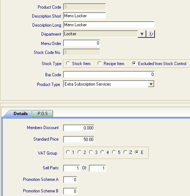Switch to the P.O.S tab
Viewport: 190px width, 196px height.
point(43,114)
